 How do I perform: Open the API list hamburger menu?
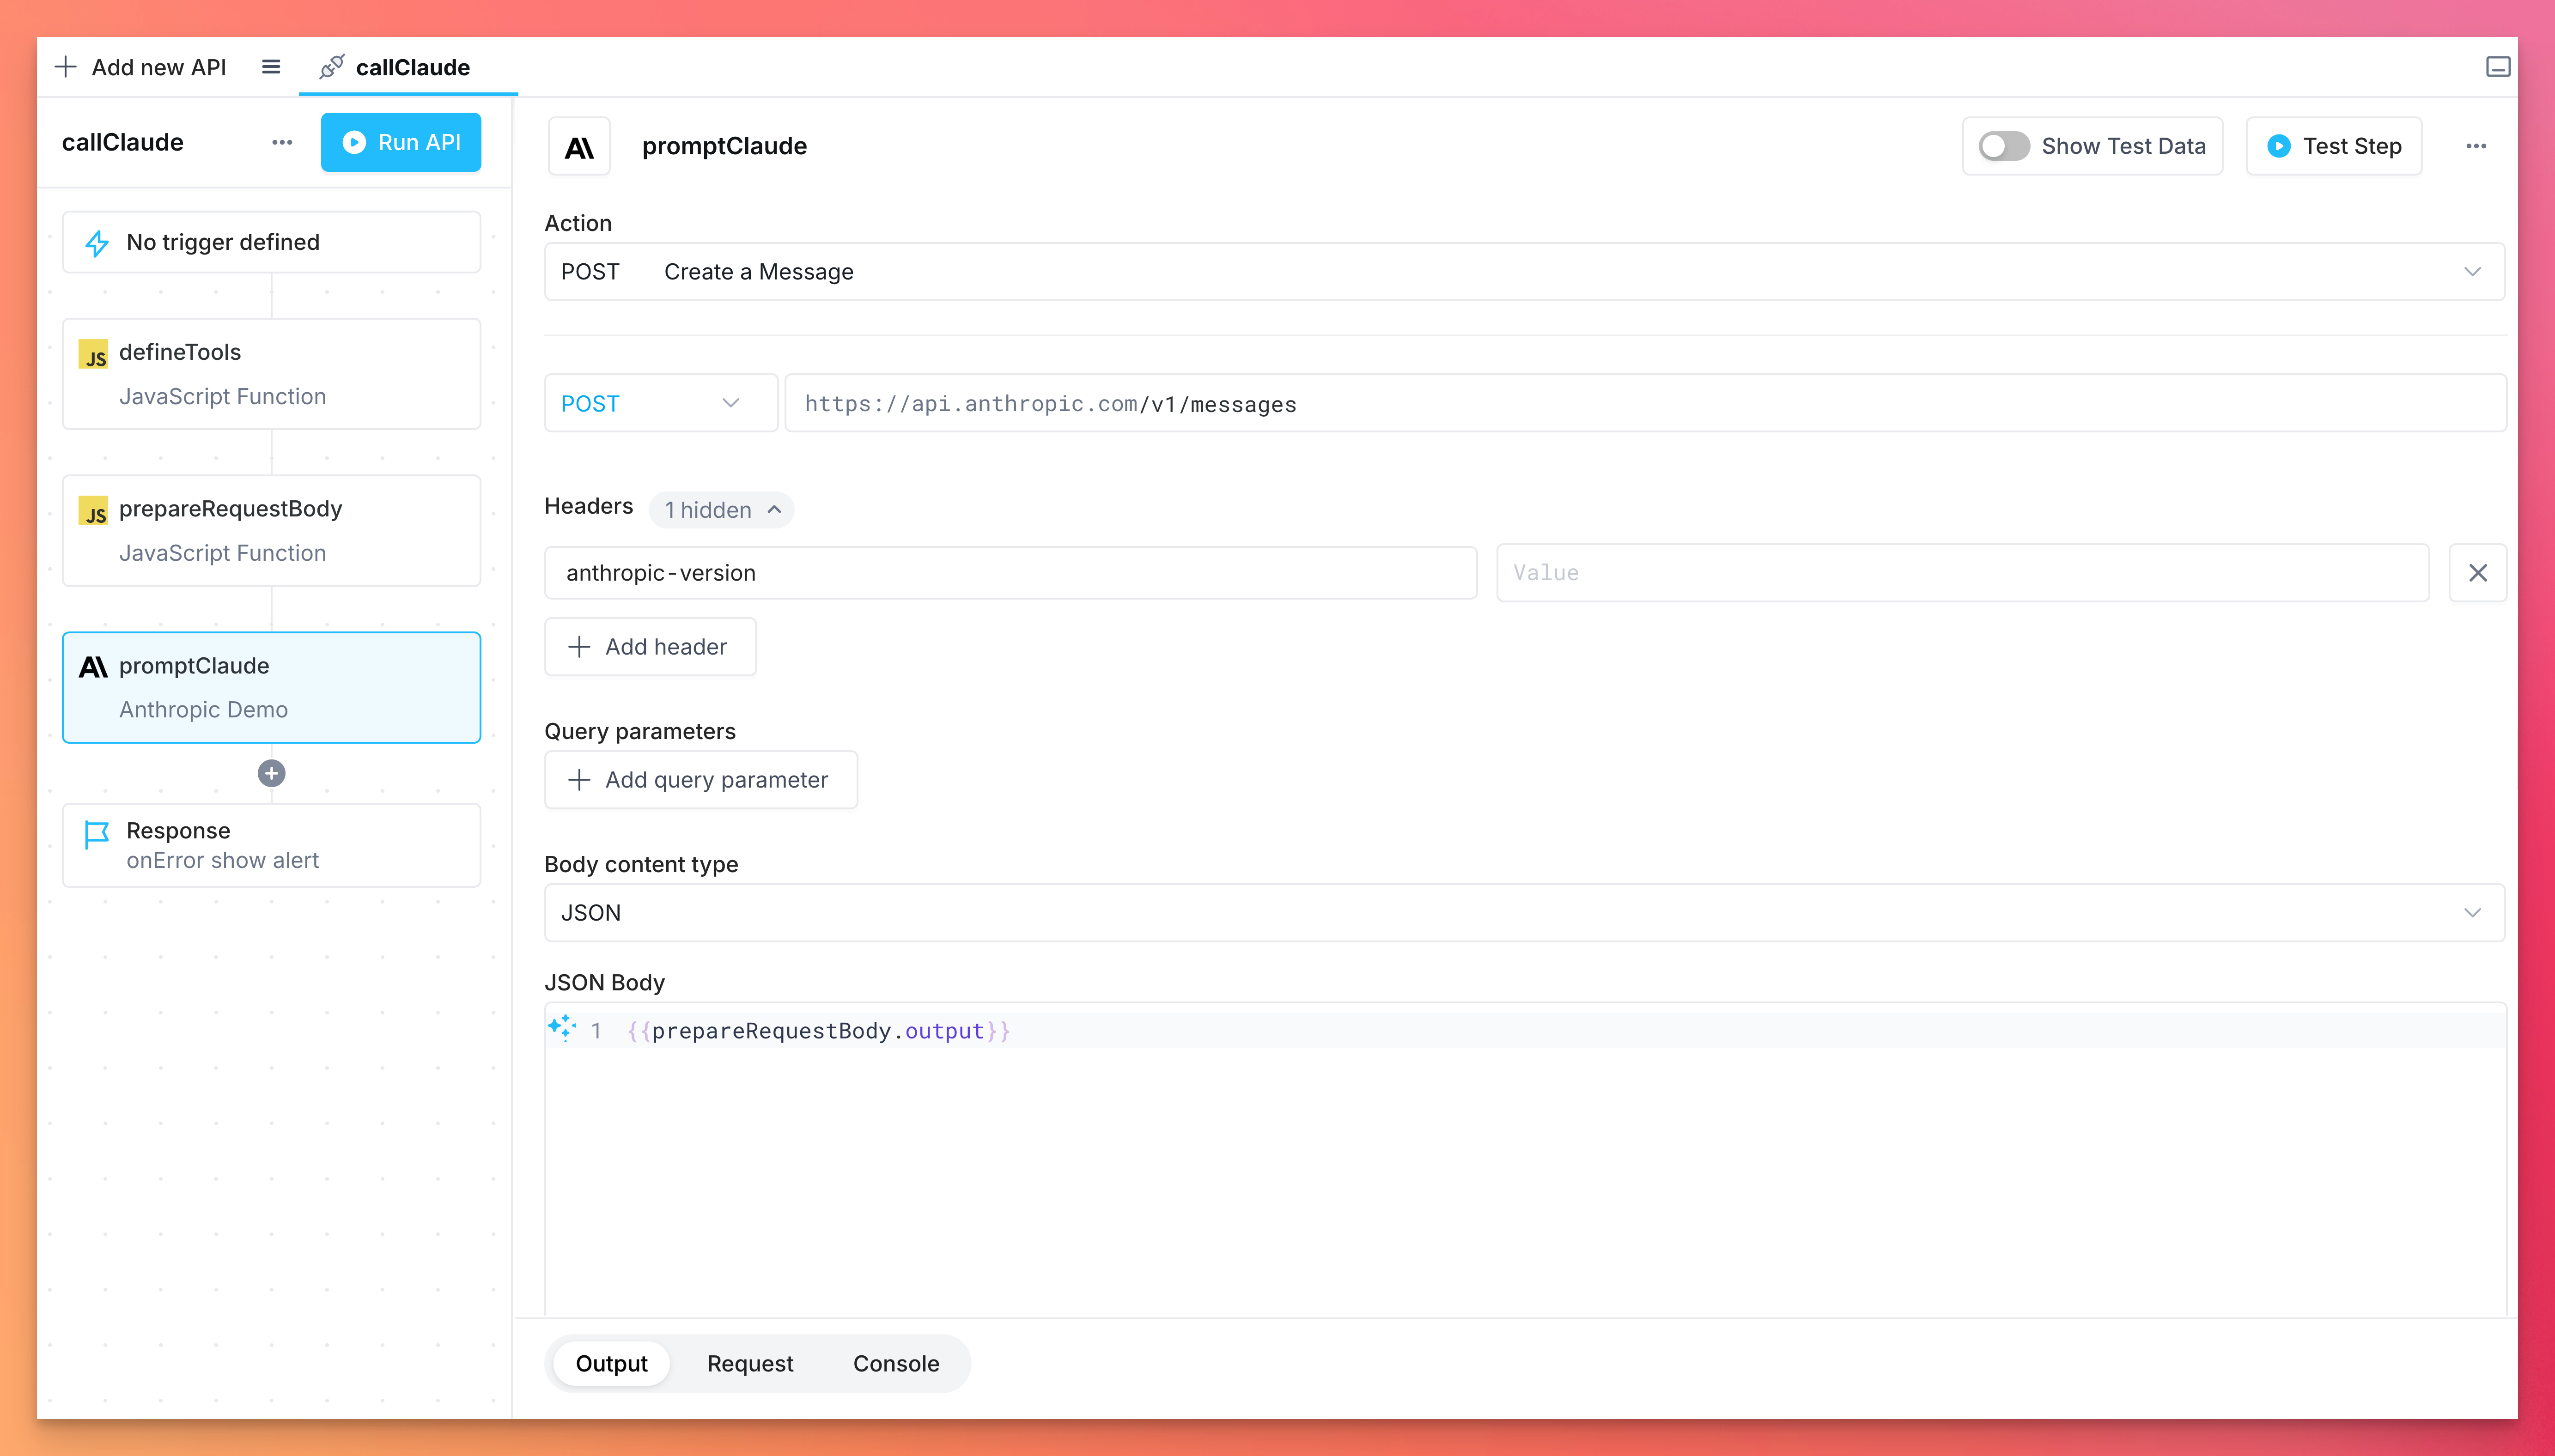[271, 67]
